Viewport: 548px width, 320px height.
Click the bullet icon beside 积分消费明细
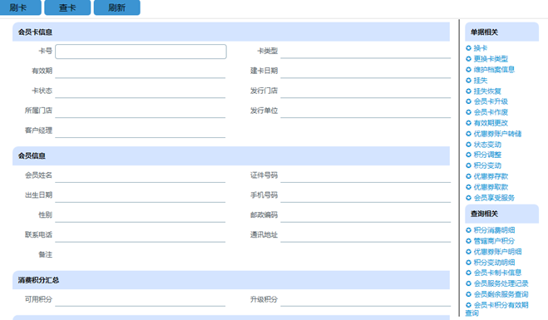tap(469, 230)
